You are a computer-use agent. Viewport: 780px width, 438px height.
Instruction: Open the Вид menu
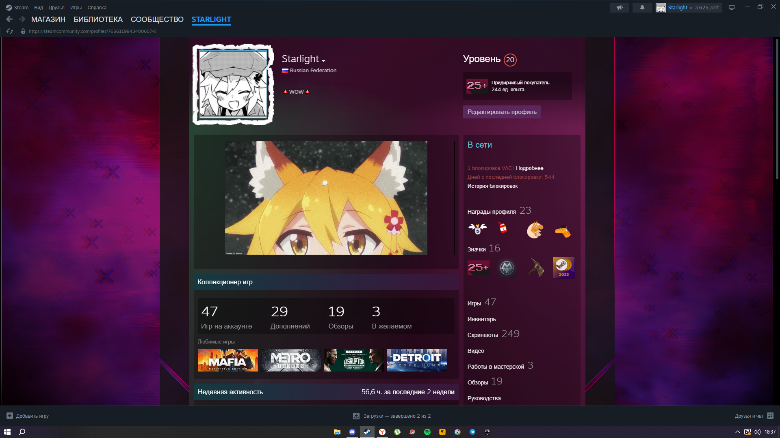(39, 7)
